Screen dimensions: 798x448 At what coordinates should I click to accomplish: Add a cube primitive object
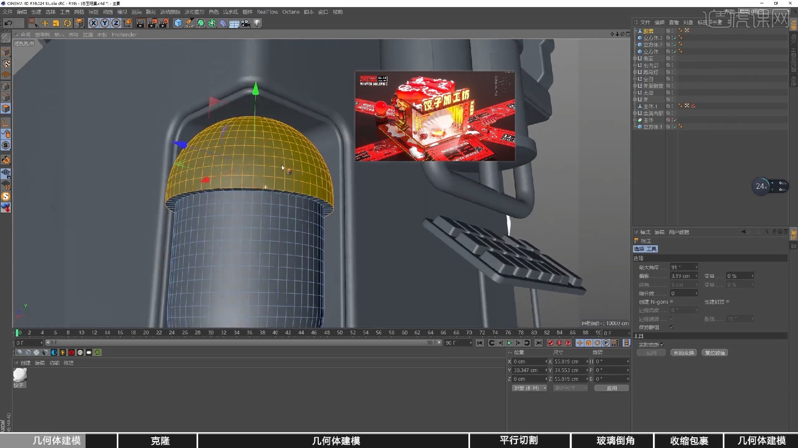click(x=178, y=23)
